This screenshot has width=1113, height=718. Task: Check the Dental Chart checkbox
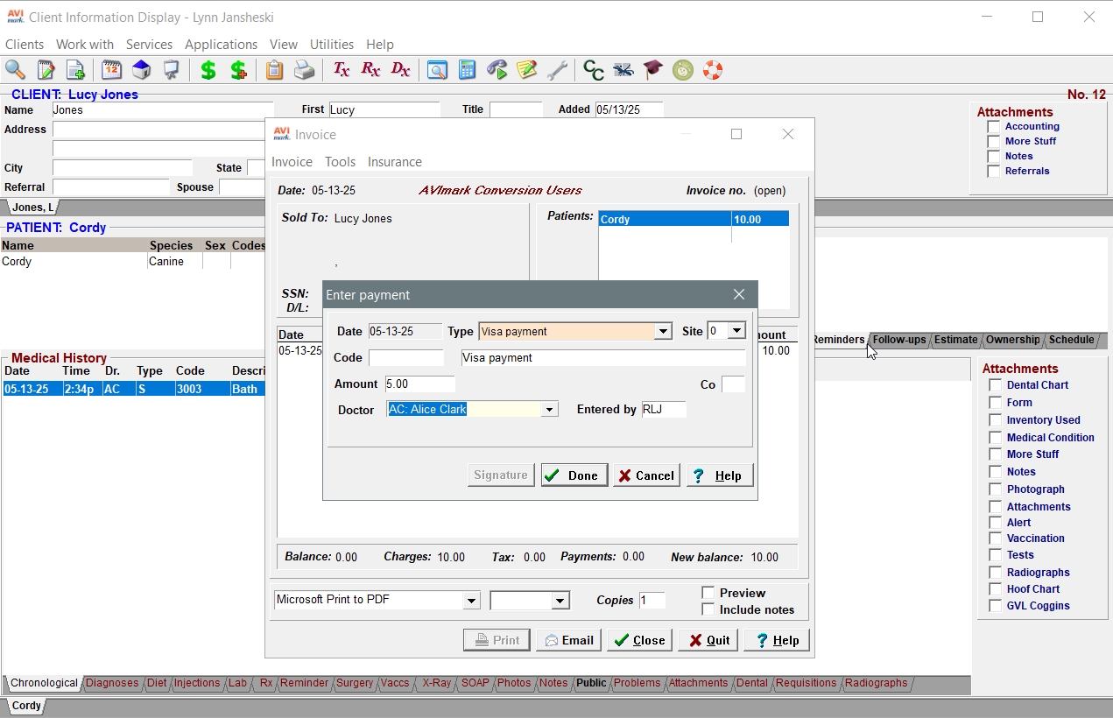(x=995, y=385)
